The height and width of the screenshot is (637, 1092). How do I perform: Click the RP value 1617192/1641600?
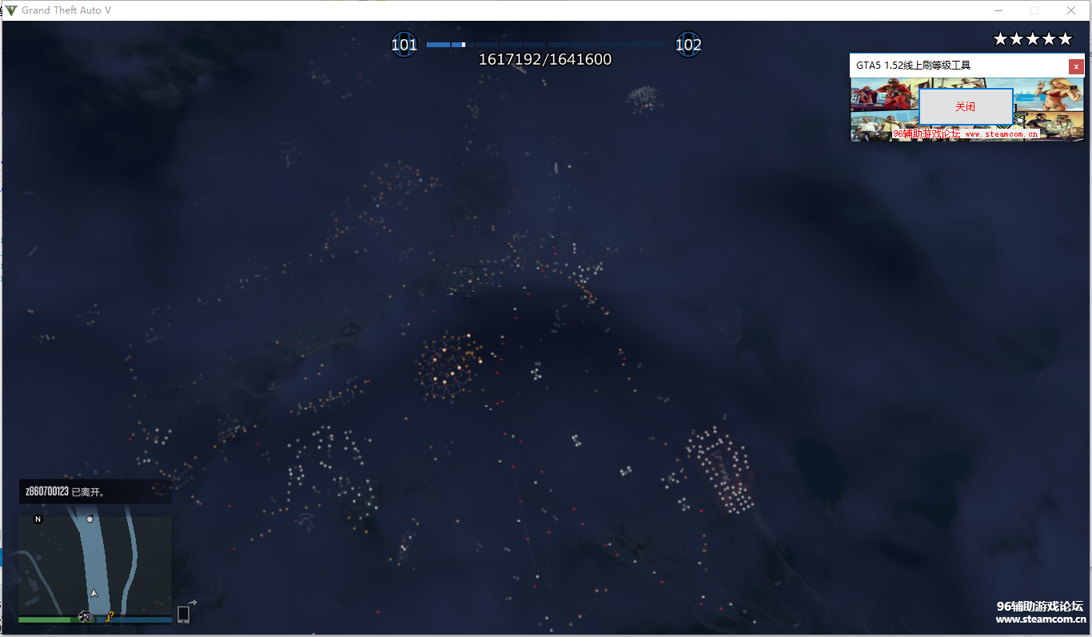[x=545, y=60]
